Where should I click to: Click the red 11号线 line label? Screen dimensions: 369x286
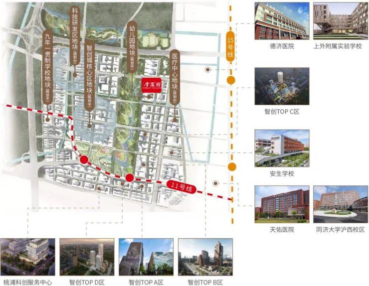click(181, 187)
